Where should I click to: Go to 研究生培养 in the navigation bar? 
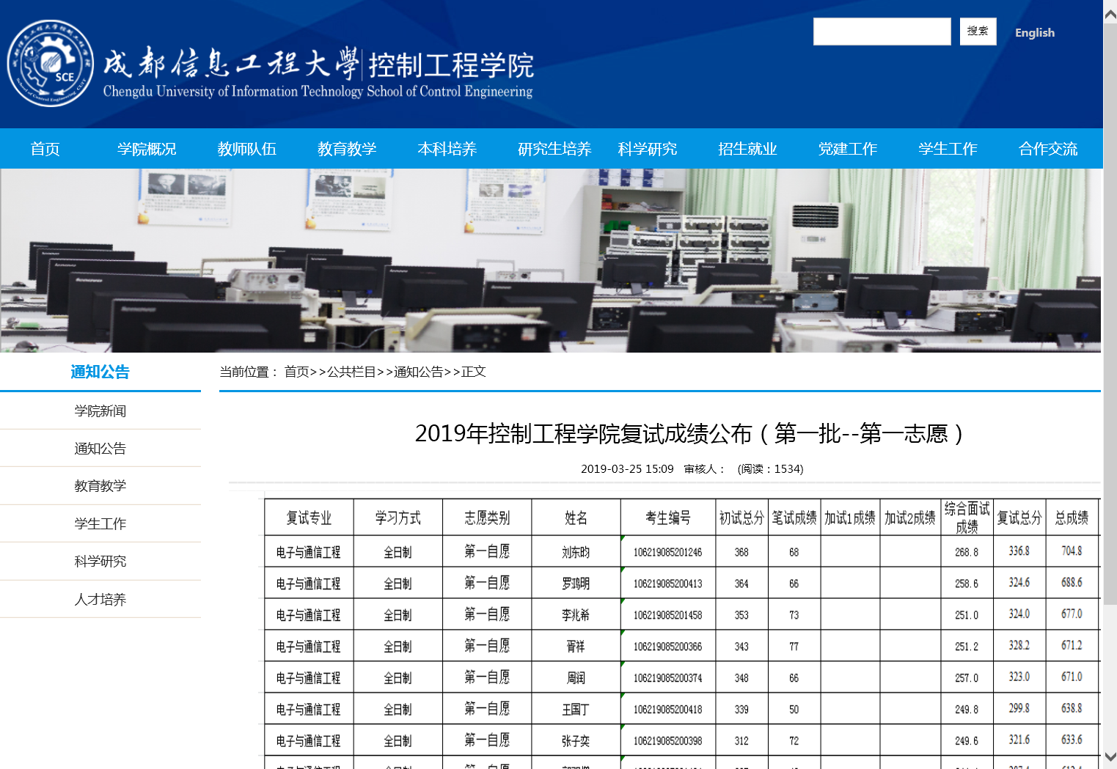click(554, 149)
